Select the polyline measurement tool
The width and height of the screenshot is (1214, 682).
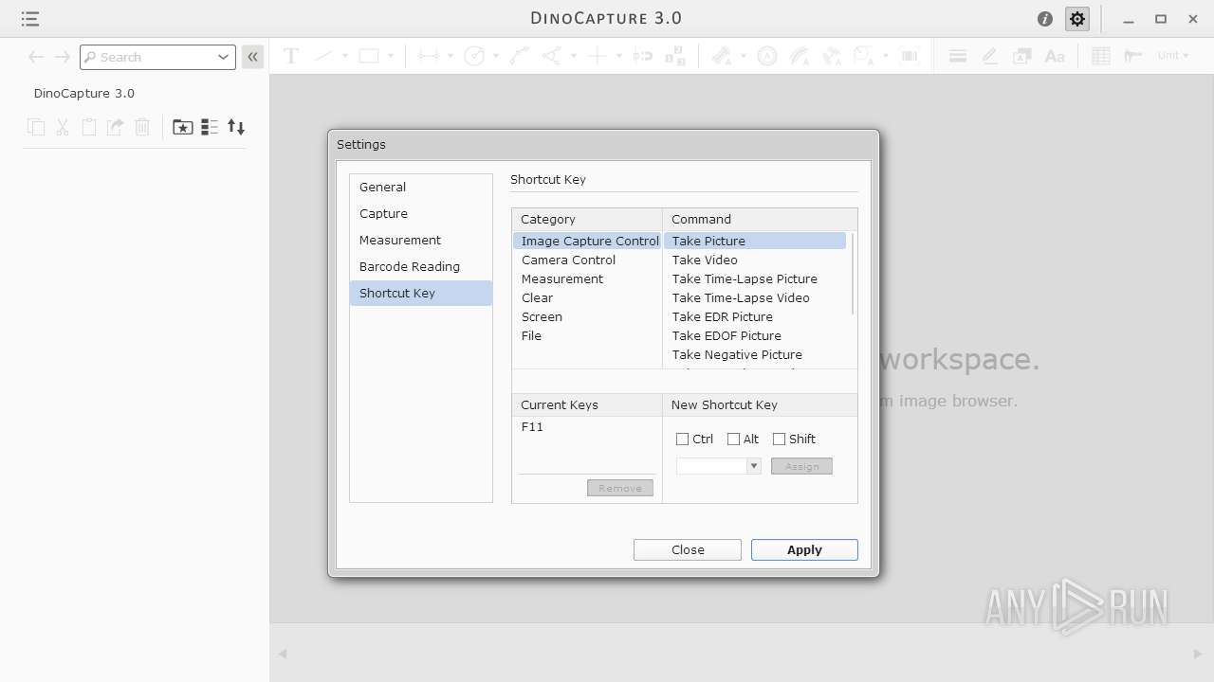[x=519, y=56]
